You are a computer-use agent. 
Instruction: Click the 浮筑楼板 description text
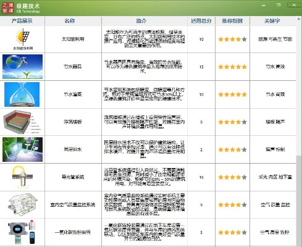[145, 122]
